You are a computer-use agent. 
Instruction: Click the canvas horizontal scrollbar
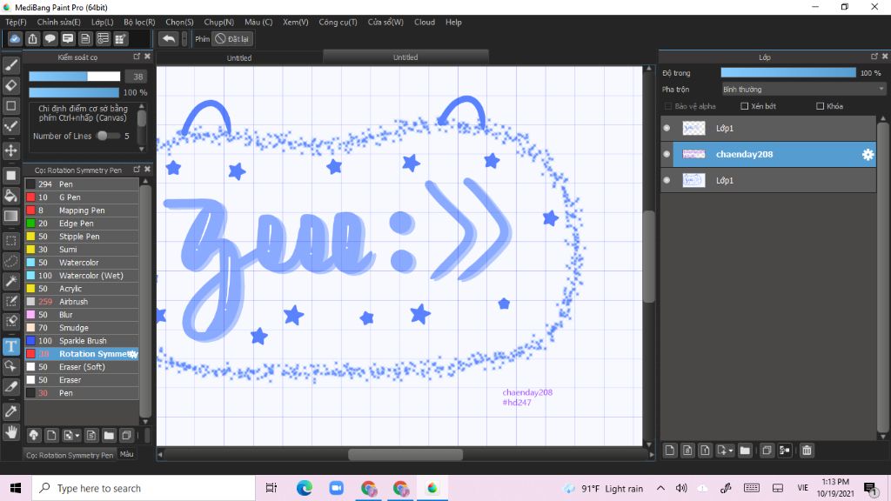click(x=405, y=454)
